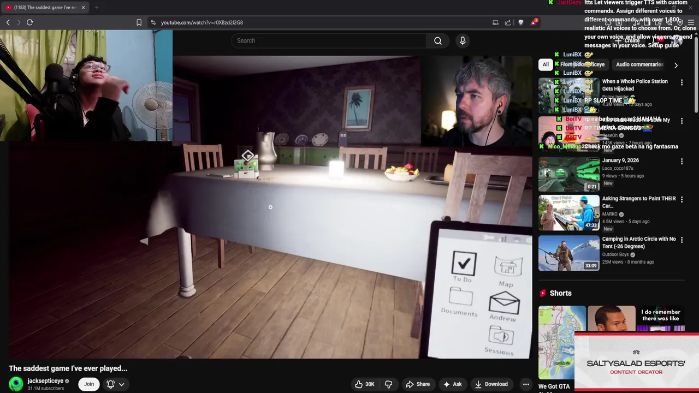This screenshot has width=699, height=393.
Task: Reload the page with the refresh icon
Action: (x=29, y=22)
